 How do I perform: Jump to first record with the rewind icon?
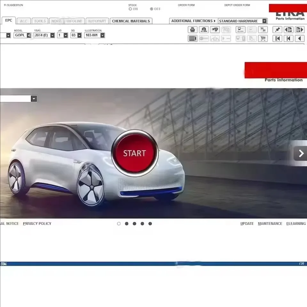point(277,38)
